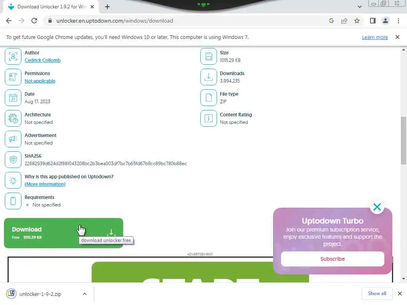Select the SHA256 hash value text
This screenshot has height=305, width=407.
(x=106, y=164)
